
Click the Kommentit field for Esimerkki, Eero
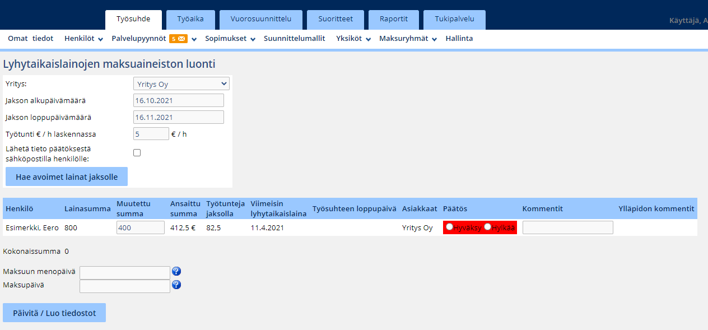point(568,227)
